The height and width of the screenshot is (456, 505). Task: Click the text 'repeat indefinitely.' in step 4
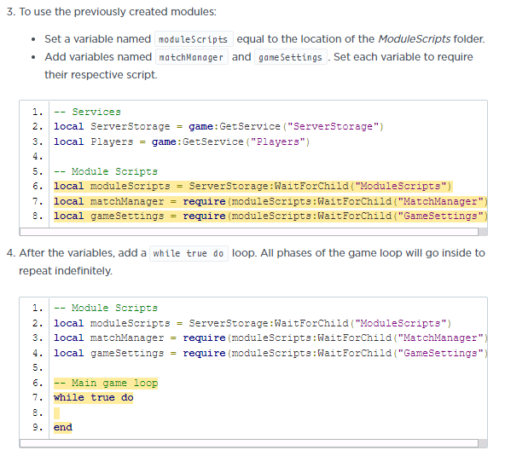coord(66,271)
